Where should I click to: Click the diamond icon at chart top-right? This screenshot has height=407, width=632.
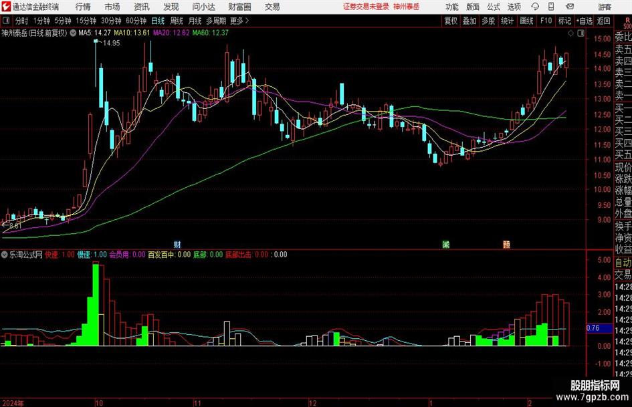(x=570, y=33)
